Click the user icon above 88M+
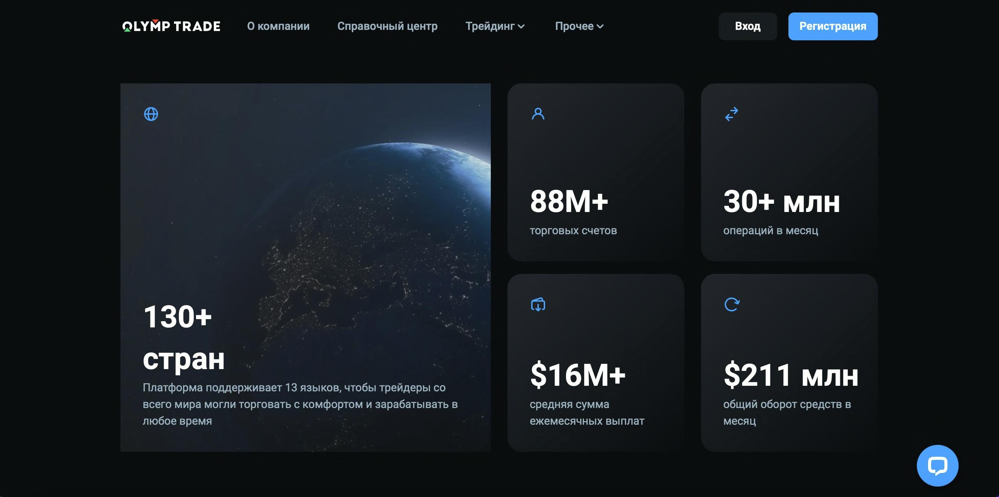Viewport: 999px width, 497px height. point(538,114)
